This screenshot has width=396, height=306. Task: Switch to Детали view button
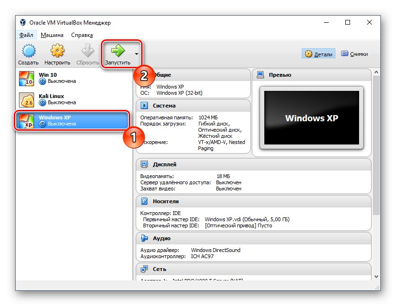318,54
